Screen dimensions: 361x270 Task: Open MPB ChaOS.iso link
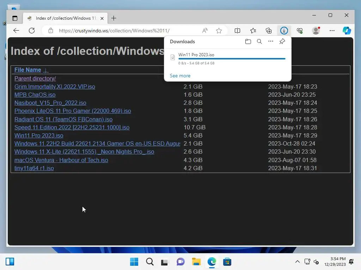tap(35, 95)
